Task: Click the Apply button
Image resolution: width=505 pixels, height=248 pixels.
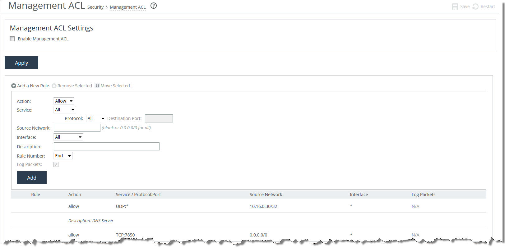Action: coord(21,63)
